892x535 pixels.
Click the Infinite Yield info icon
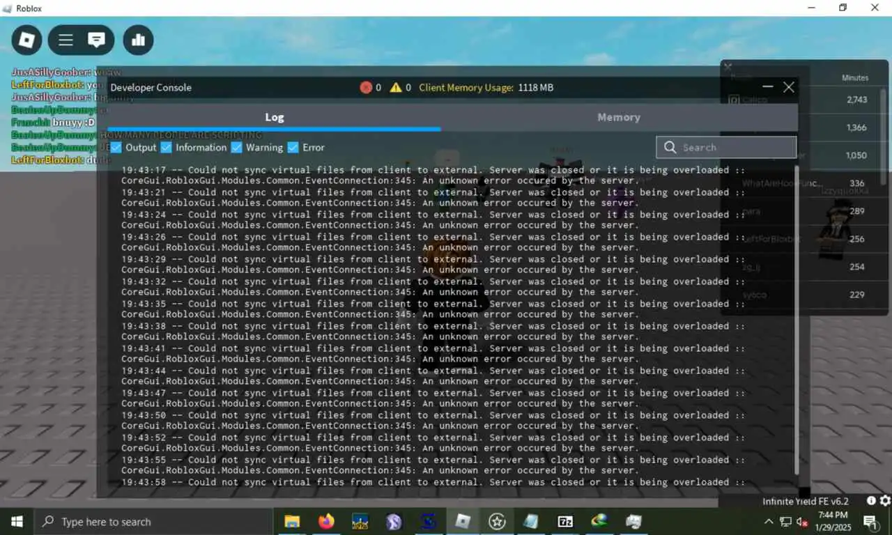[871, 501]
